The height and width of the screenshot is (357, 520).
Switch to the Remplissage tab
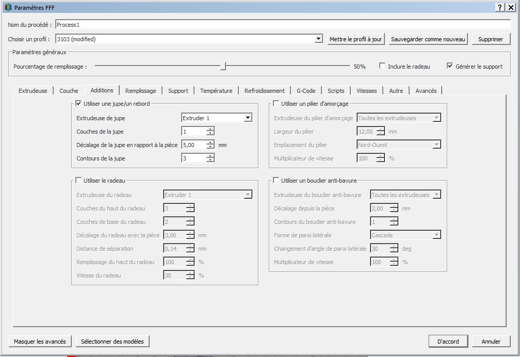140,91
